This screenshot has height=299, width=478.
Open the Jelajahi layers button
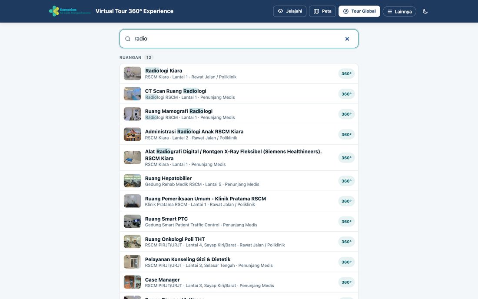pos(289,11)
